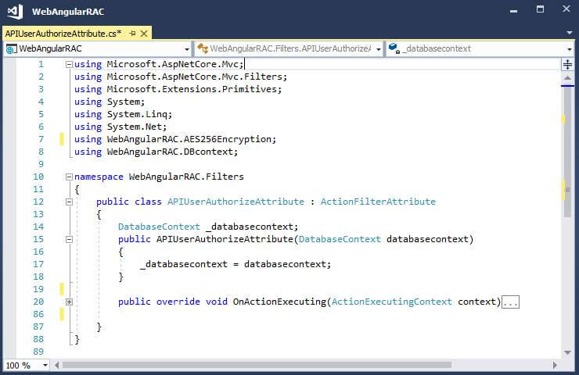Collapse the using directives block
579x375 pixels.
coord(69,65)
